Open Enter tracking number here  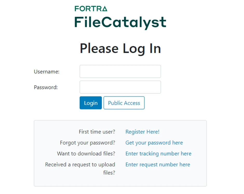coord(158,154)
